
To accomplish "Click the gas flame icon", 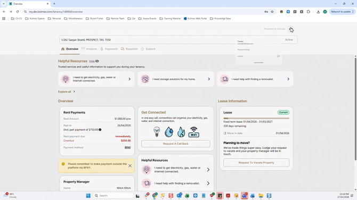I will coord(181,132).
